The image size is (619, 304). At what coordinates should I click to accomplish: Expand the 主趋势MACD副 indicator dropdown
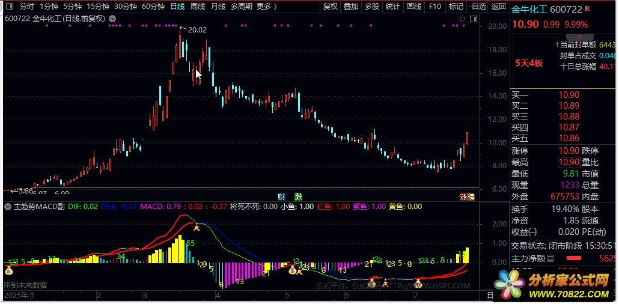pyautogui.click(x=8, y=207)
